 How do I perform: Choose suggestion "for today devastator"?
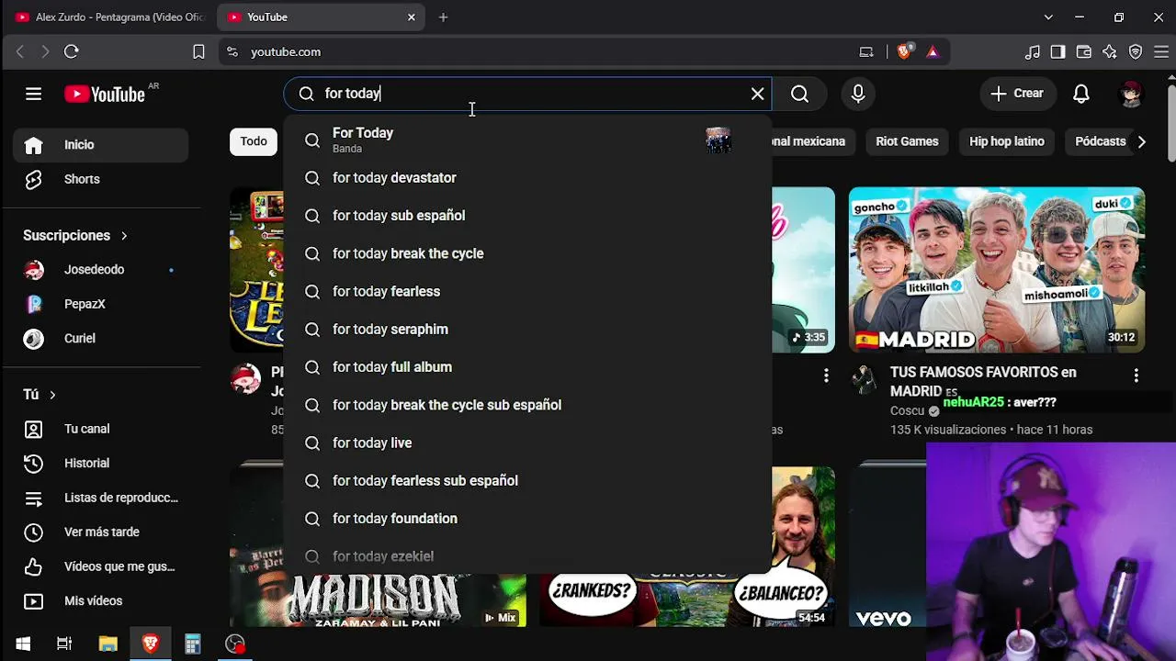coord(527,178)
